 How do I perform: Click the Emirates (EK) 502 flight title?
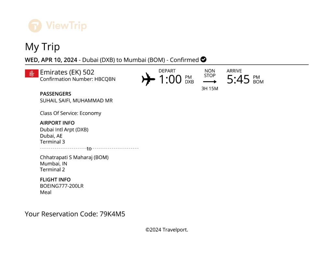coord(67,72)
